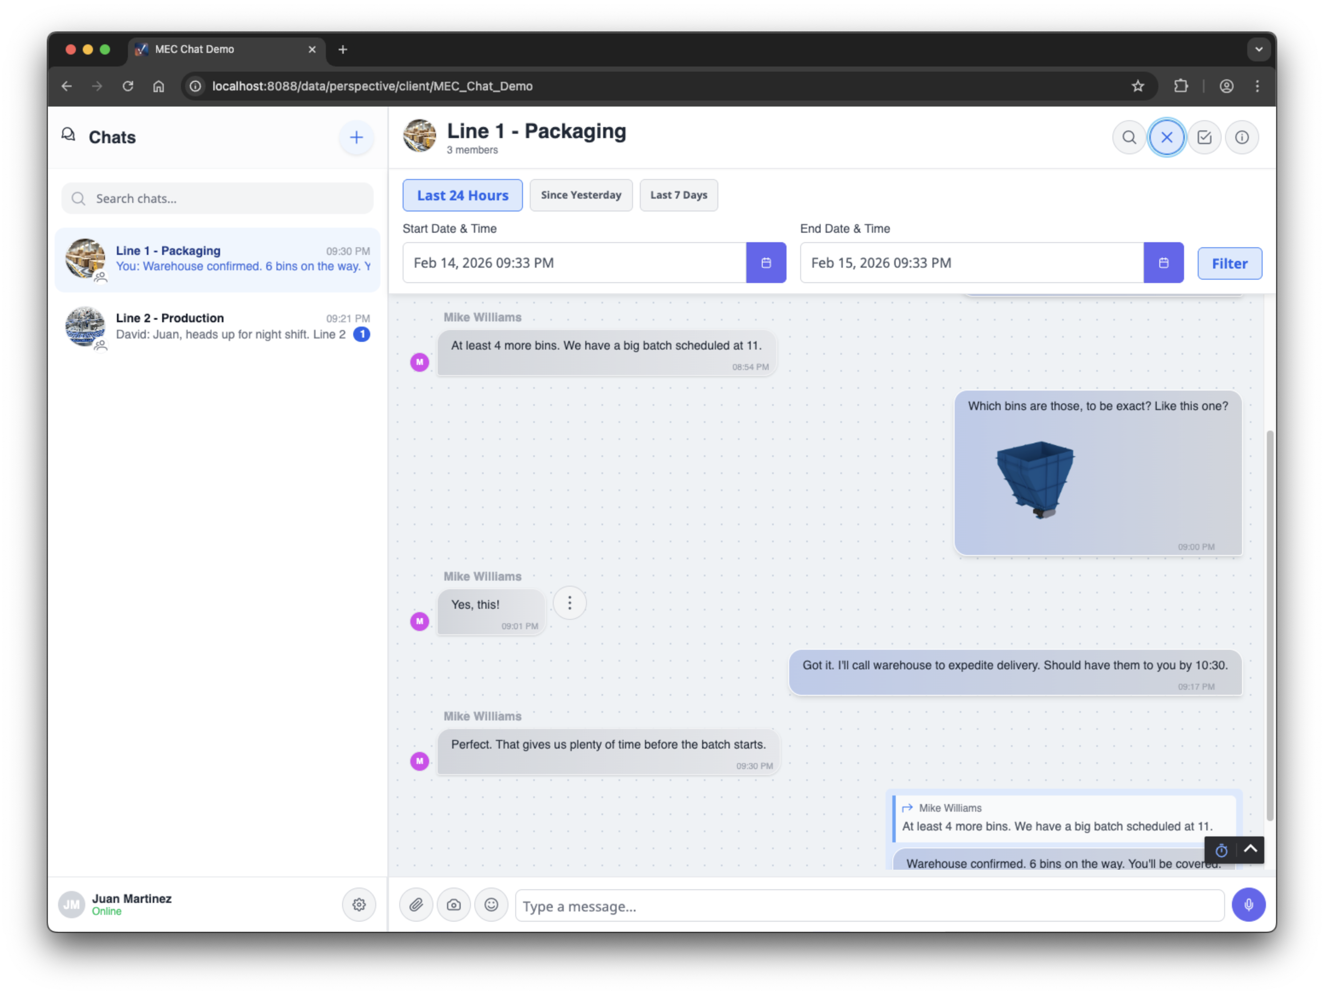Click the stopwatch timer icon on reply popup
The height and width of the screenshot is (995, 1324).
click(1221, 850)
